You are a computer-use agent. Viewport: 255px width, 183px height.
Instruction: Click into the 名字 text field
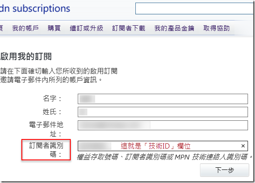pos(163,99)
